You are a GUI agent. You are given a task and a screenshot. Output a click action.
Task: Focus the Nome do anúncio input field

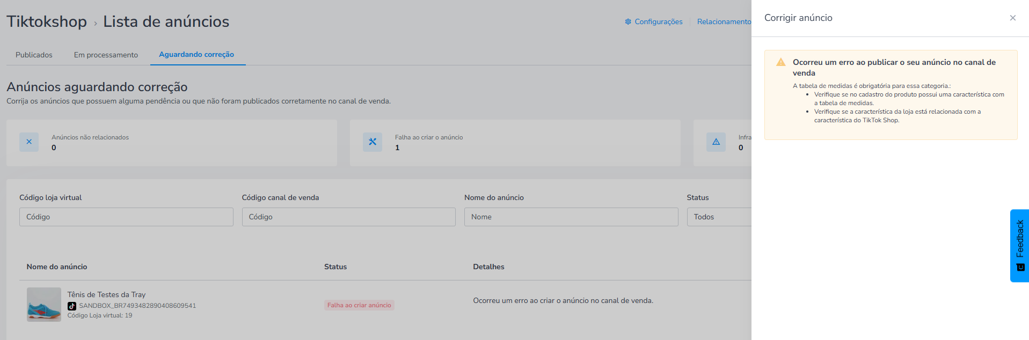tap(571, 217)
